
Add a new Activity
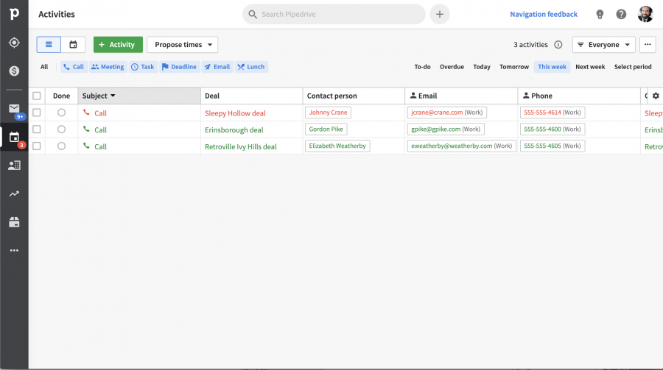pyautogui.click(x=118, y=44)
